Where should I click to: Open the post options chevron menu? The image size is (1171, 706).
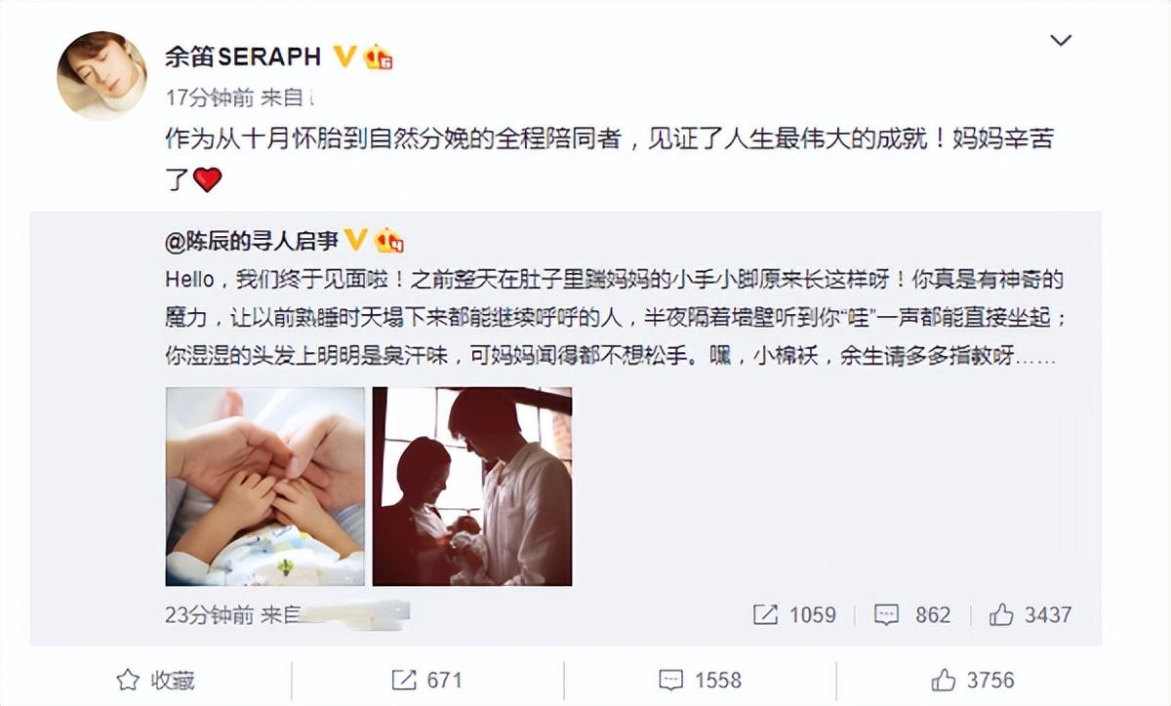pos(1060,41)
